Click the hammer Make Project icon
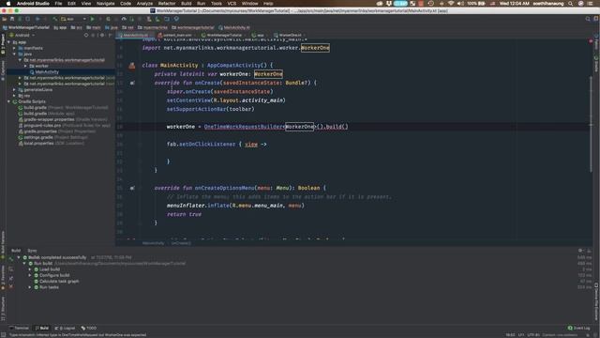 (x=55, y=19)
